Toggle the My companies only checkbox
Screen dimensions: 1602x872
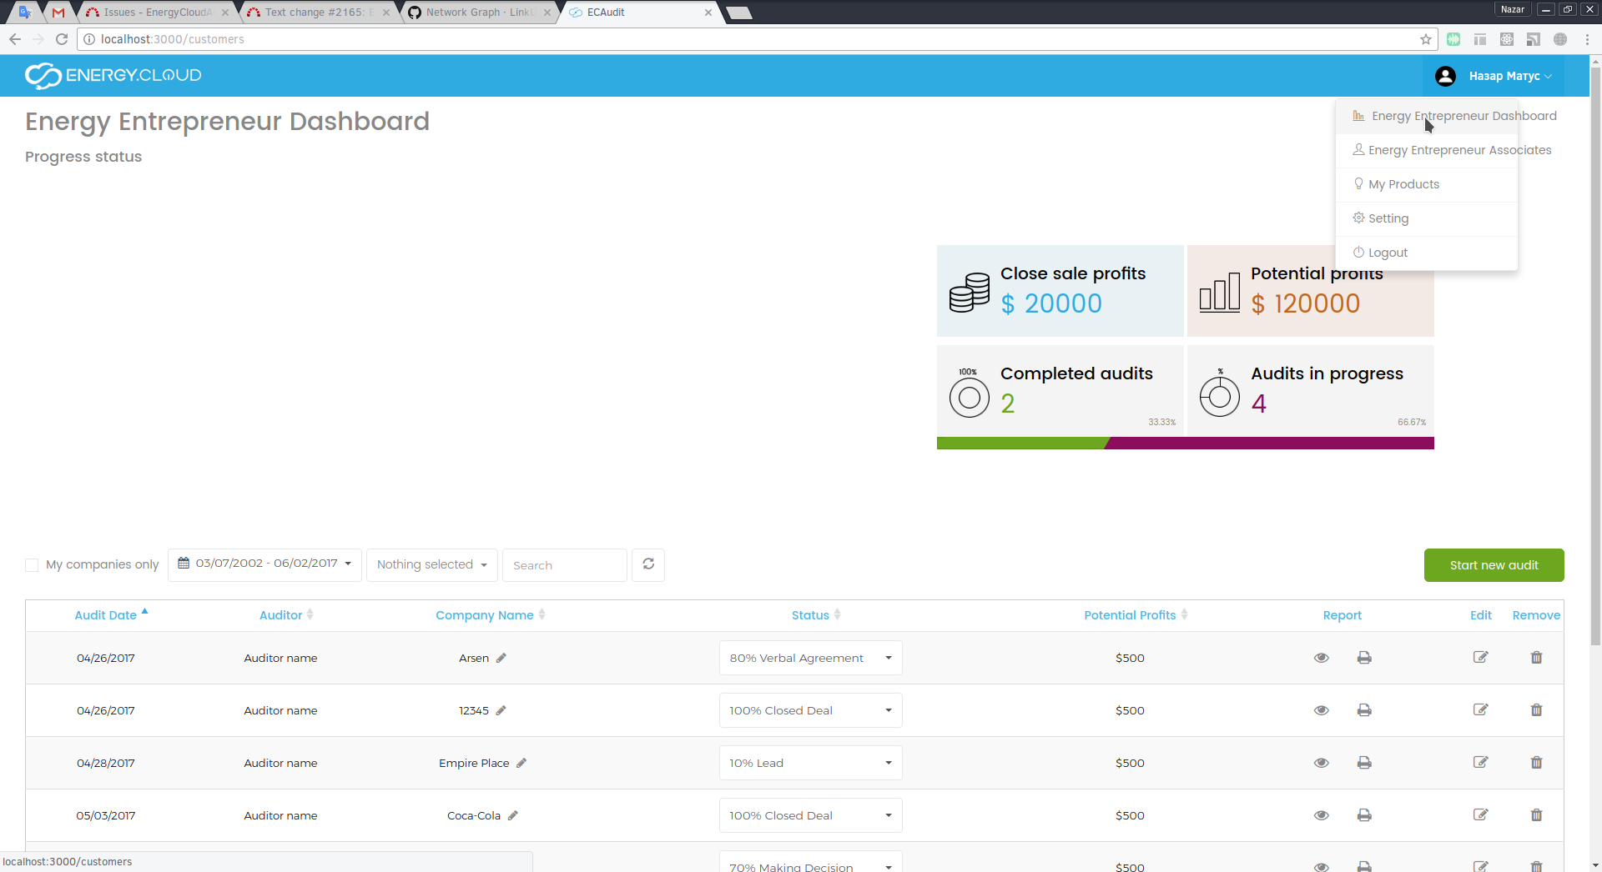(x=32, y=565)
